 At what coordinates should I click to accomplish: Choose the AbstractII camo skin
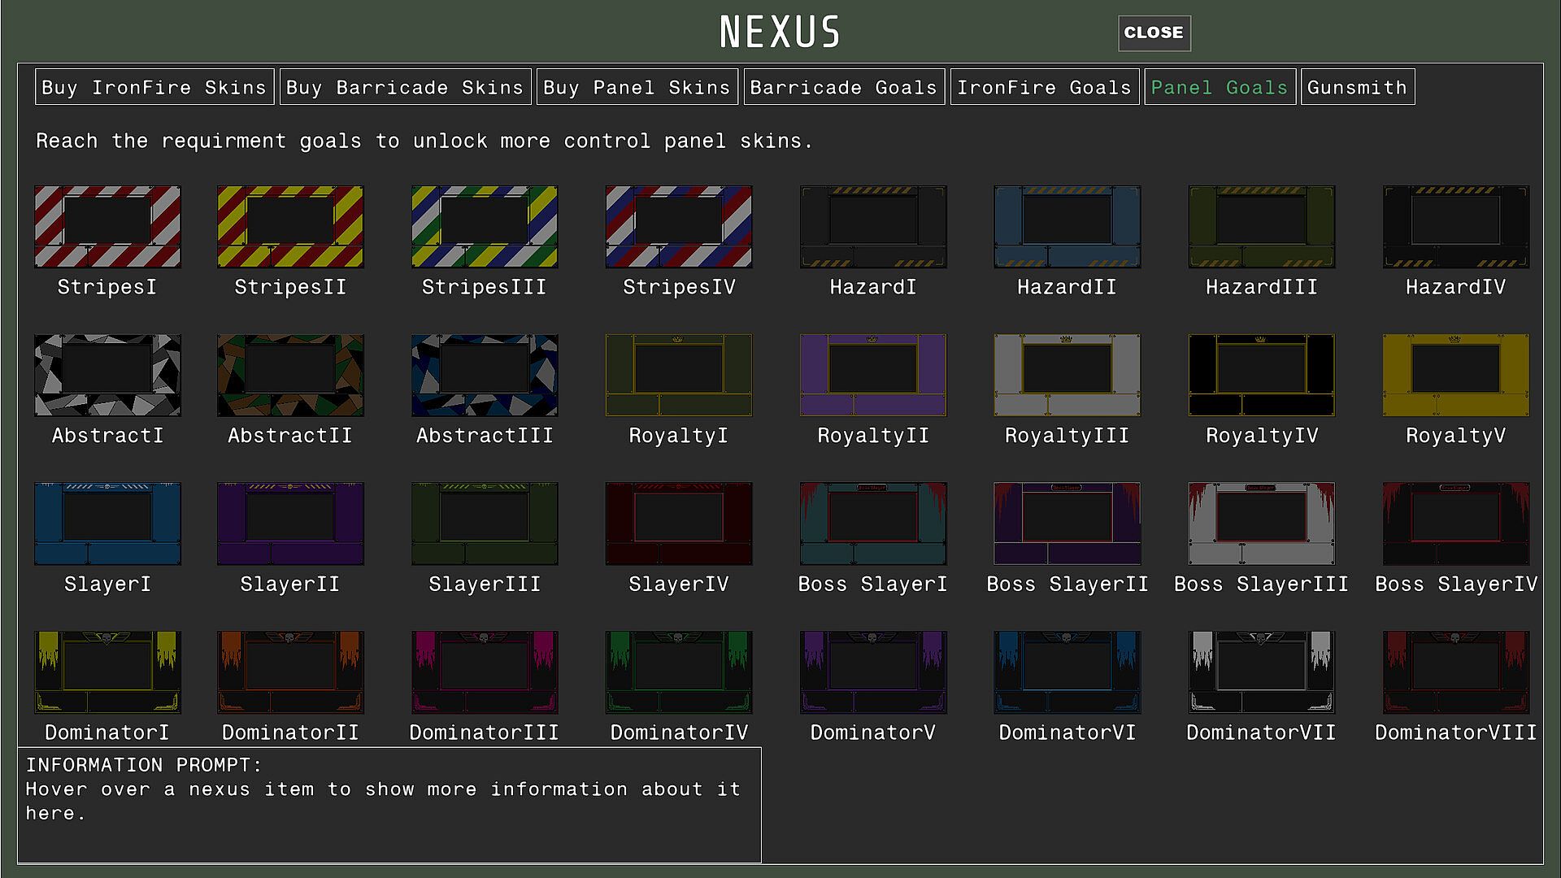[290, 376]
